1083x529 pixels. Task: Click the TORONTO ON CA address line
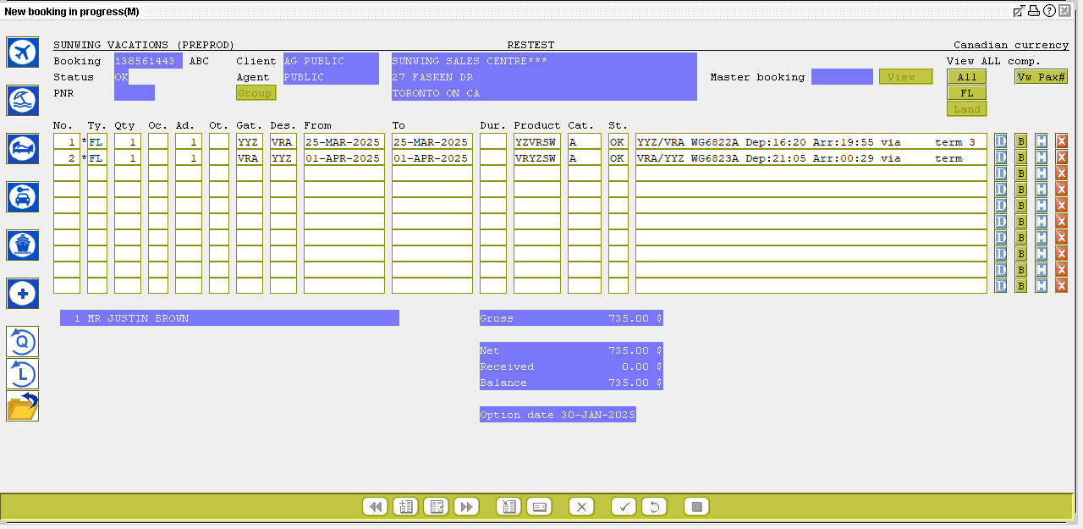pyautogui.click(x=544, y=93)
